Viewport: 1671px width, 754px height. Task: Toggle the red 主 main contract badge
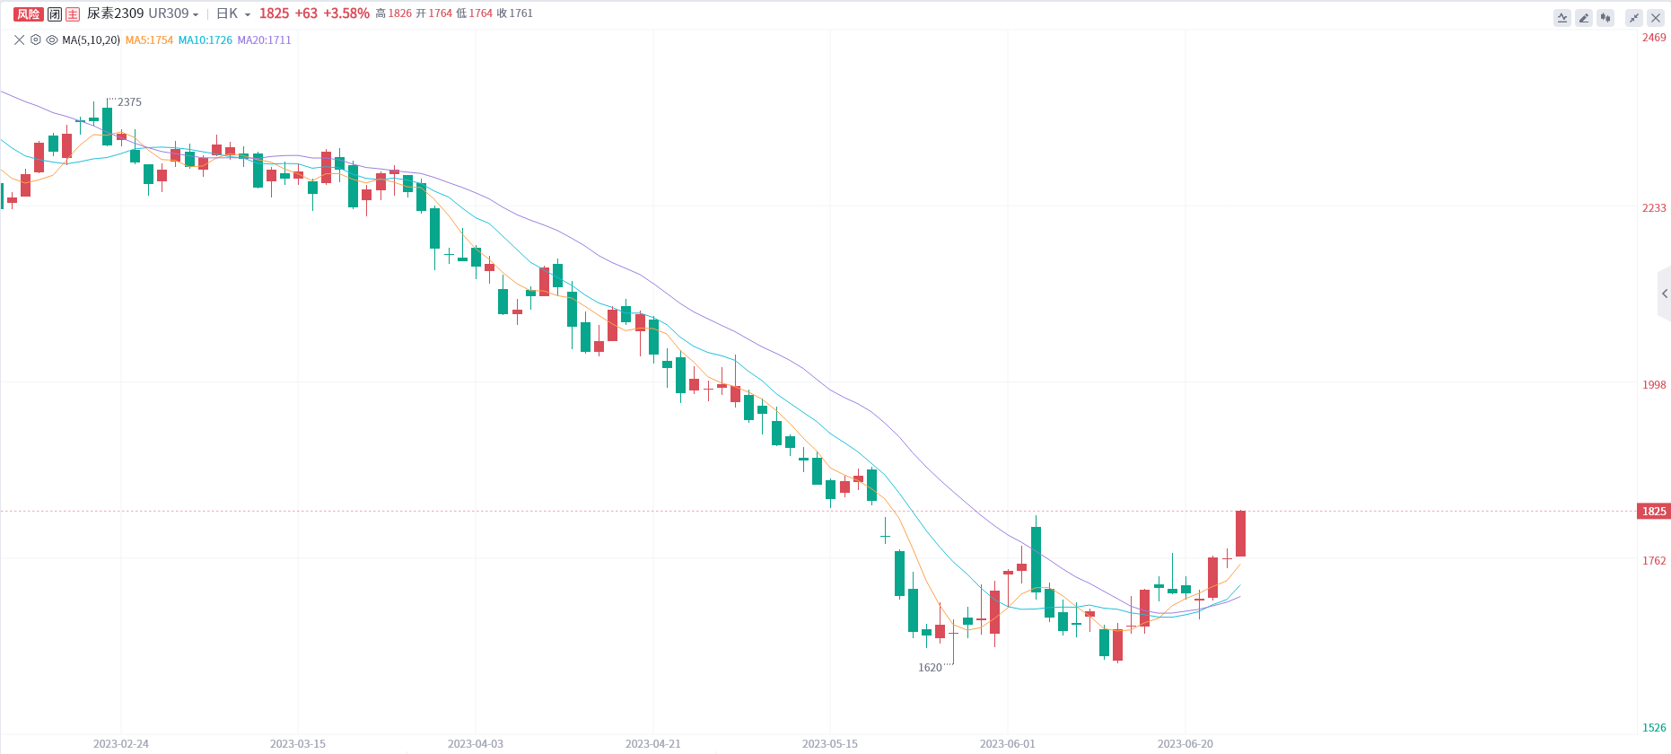73,13
